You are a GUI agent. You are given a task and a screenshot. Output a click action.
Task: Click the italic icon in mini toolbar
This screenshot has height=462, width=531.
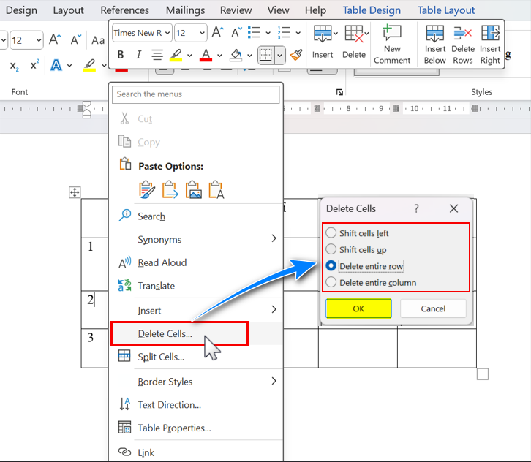[138, 55]
